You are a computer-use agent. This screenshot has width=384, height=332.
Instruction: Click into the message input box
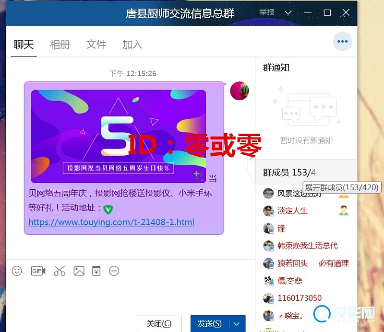(x=130, y=295)
